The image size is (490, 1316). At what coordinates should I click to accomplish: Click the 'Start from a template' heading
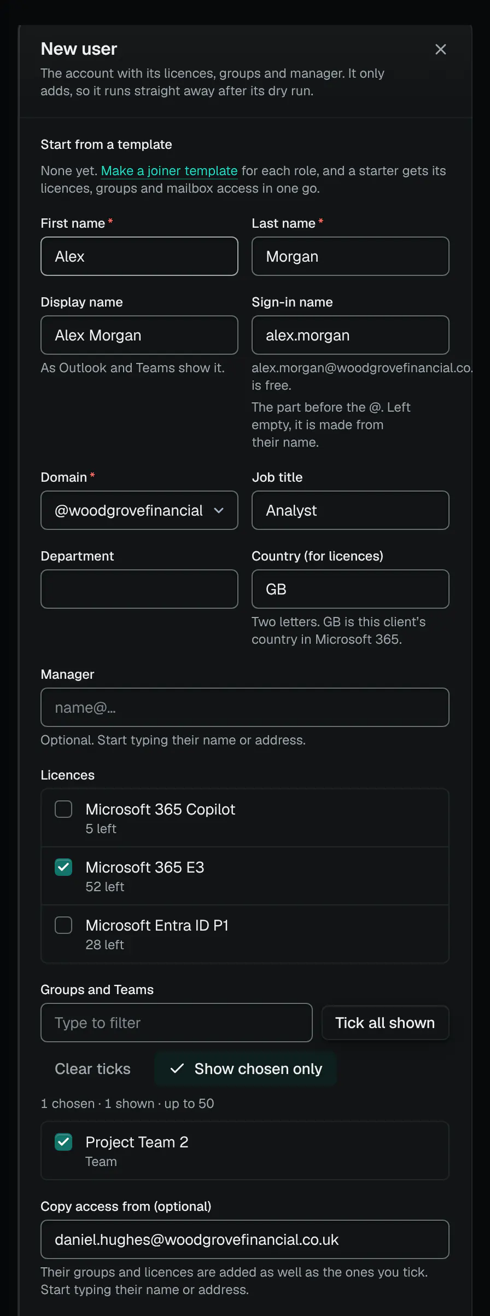click(x=106, y=145)
